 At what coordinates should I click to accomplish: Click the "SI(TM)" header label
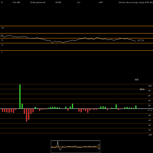[x=58, y=2]
